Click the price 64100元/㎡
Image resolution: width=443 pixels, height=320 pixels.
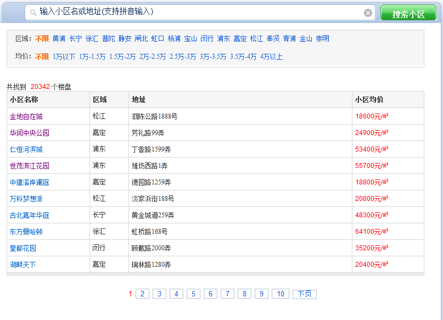[372, 232]
